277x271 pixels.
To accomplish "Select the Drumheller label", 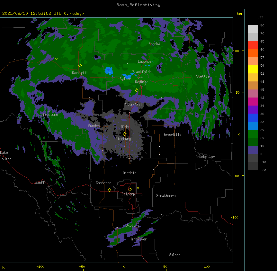I will tap(205, 157).
